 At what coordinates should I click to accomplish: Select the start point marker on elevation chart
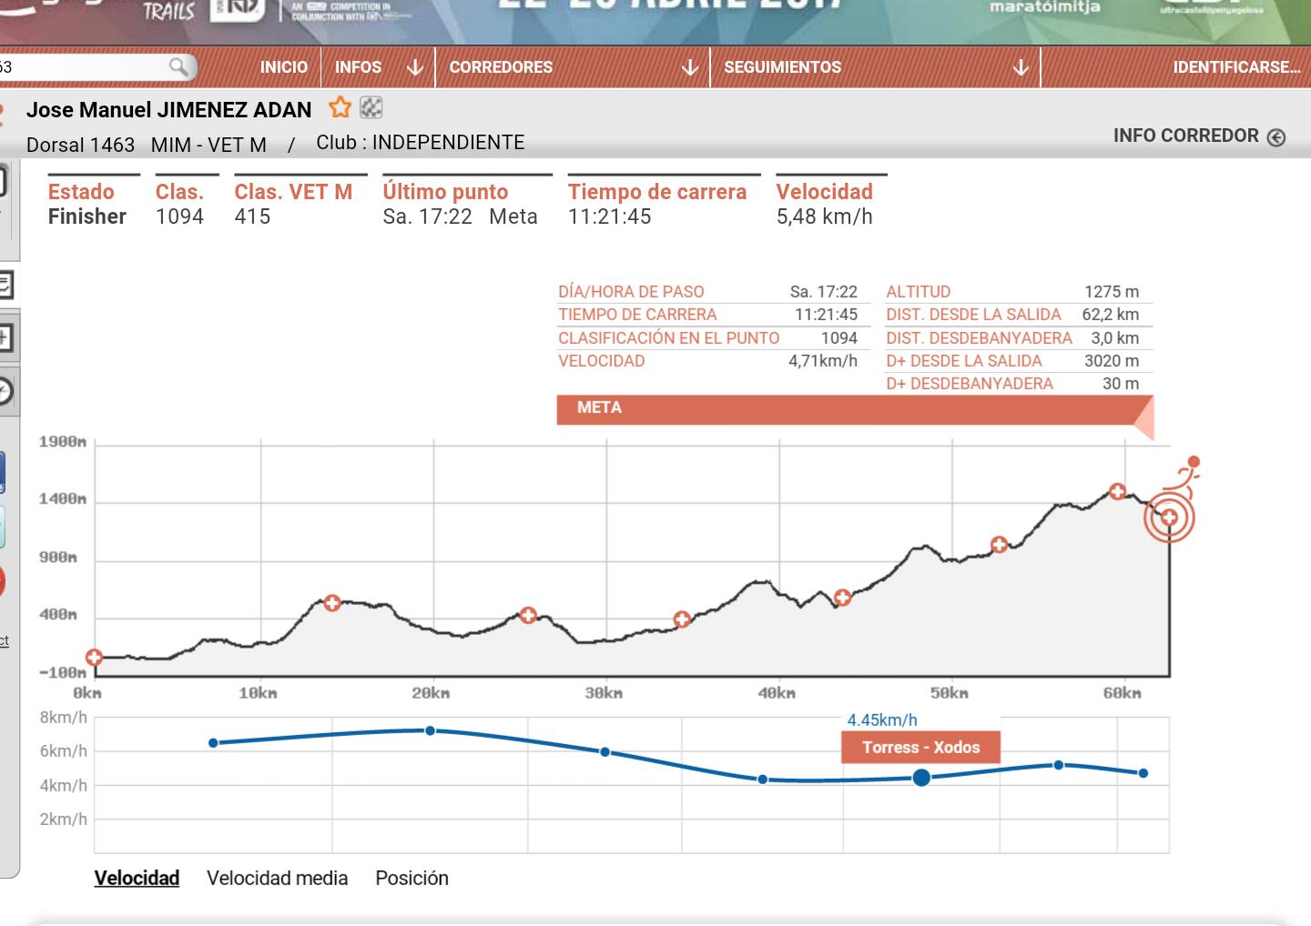[94, 658]
